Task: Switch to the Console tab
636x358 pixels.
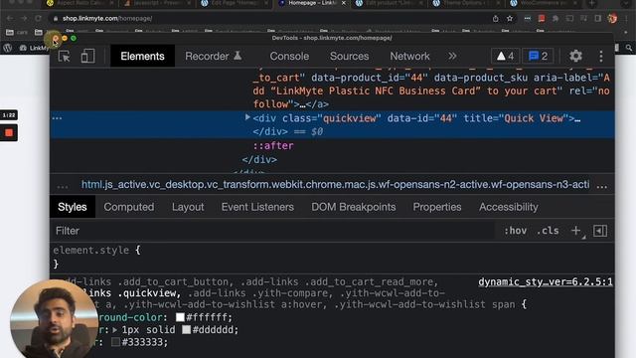Action: 289,56
